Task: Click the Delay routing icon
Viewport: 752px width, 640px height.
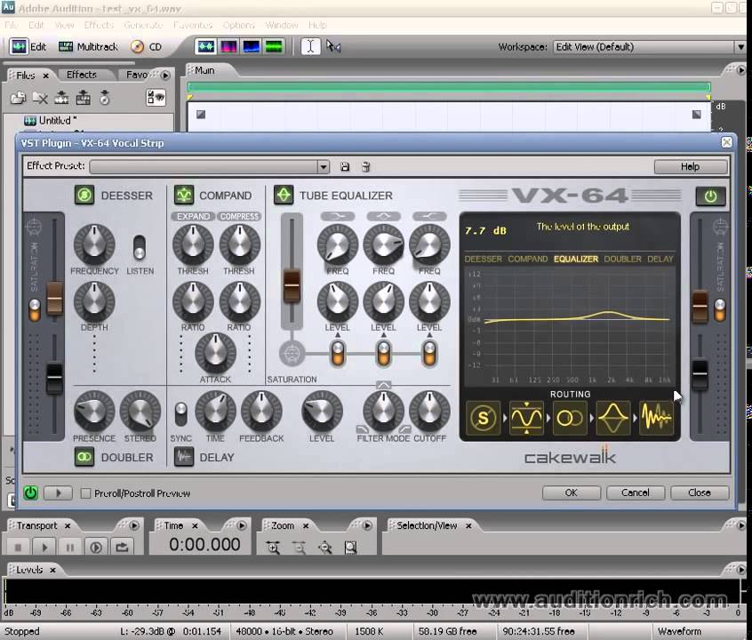Action: click(656, 418)
